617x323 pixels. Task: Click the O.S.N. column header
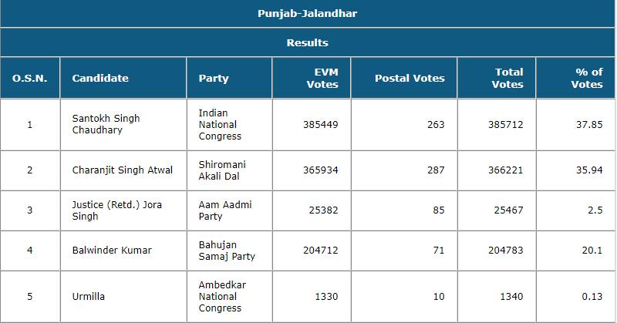click(30, 78)
